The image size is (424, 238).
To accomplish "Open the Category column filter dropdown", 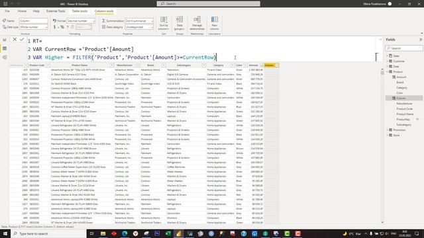I will click(233, 65).
